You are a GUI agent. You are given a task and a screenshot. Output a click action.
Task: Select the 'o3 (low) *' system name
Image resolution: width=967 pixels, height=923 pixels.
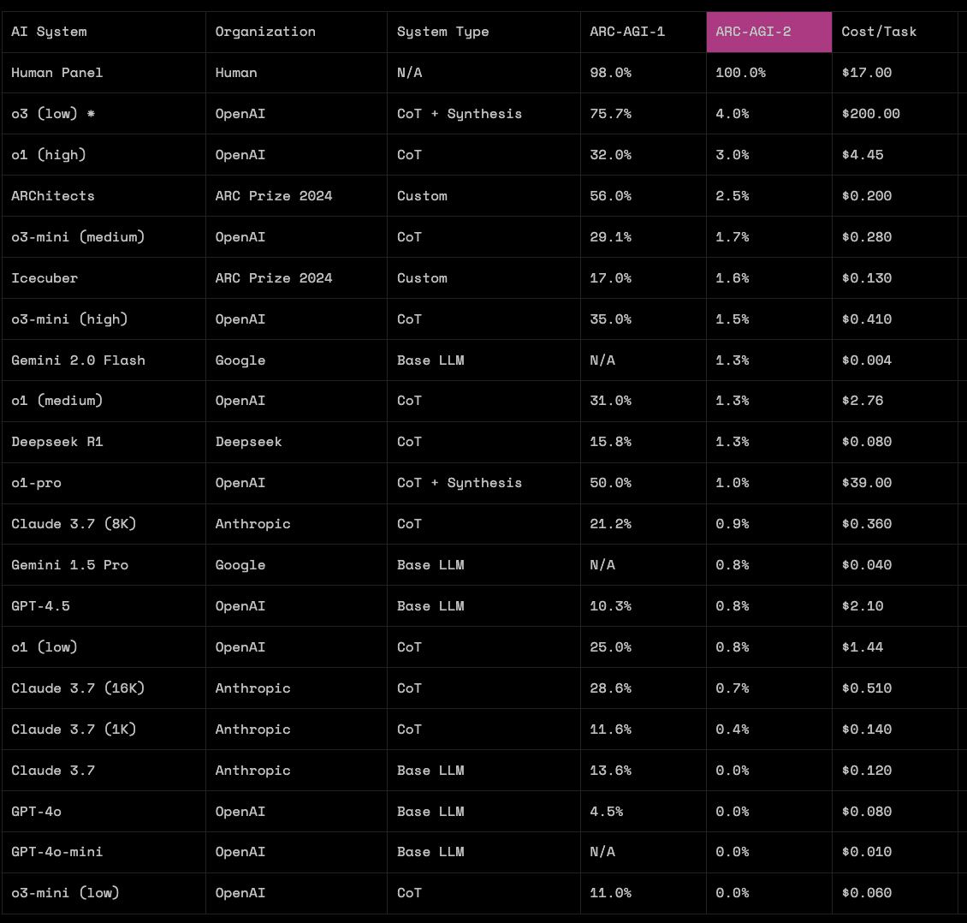53,114
